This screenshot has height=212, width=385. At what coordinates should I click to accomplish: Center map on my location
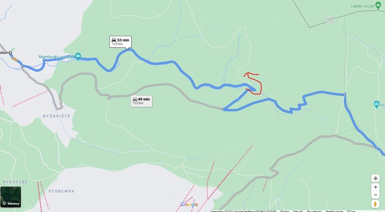click(375, 178)
